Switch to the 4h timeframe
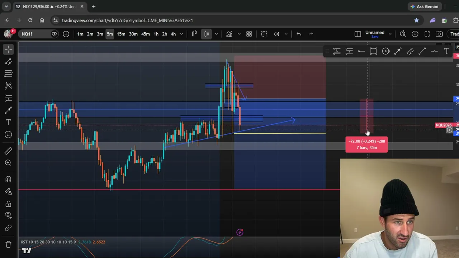The image size is (459, 258). (173, 34)
